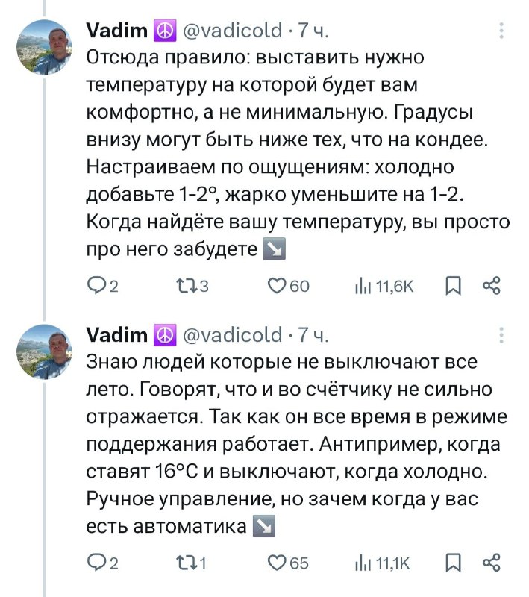Screen dimensions: 529x597
Task: Reply to the second tweet about 16°C
Action: pos(97,563)
